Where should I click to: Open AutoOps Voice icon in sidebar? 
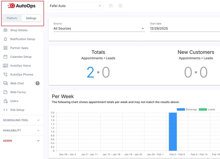(5, 66)
